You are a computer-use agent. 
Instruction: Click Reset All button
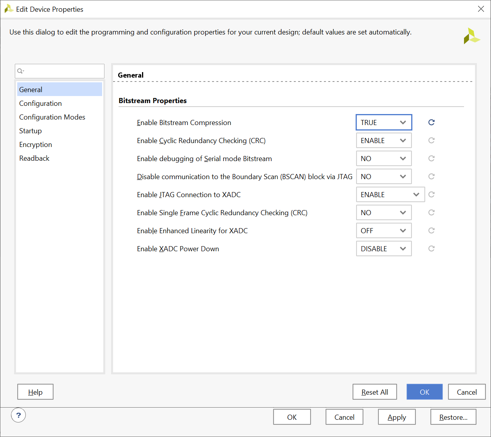[x=375, y=392]
